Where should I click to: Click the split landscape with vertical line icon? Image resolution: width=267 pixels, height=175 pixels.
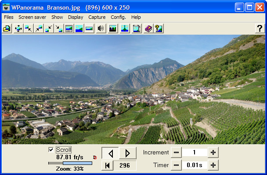(125, 29)
